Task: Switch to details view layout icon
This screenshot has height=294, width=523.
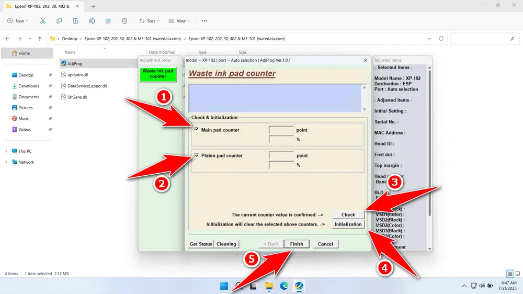Action: [x=509, y=274]
